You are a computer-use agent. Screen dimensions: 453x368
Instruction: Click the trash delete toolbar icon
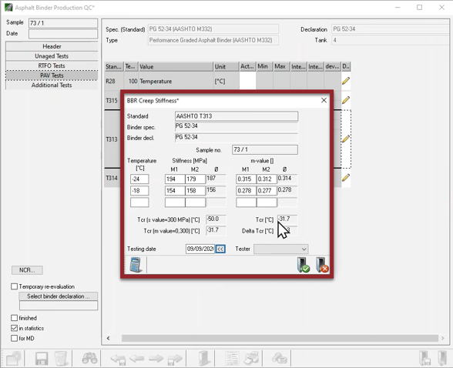tap(61, 359)
